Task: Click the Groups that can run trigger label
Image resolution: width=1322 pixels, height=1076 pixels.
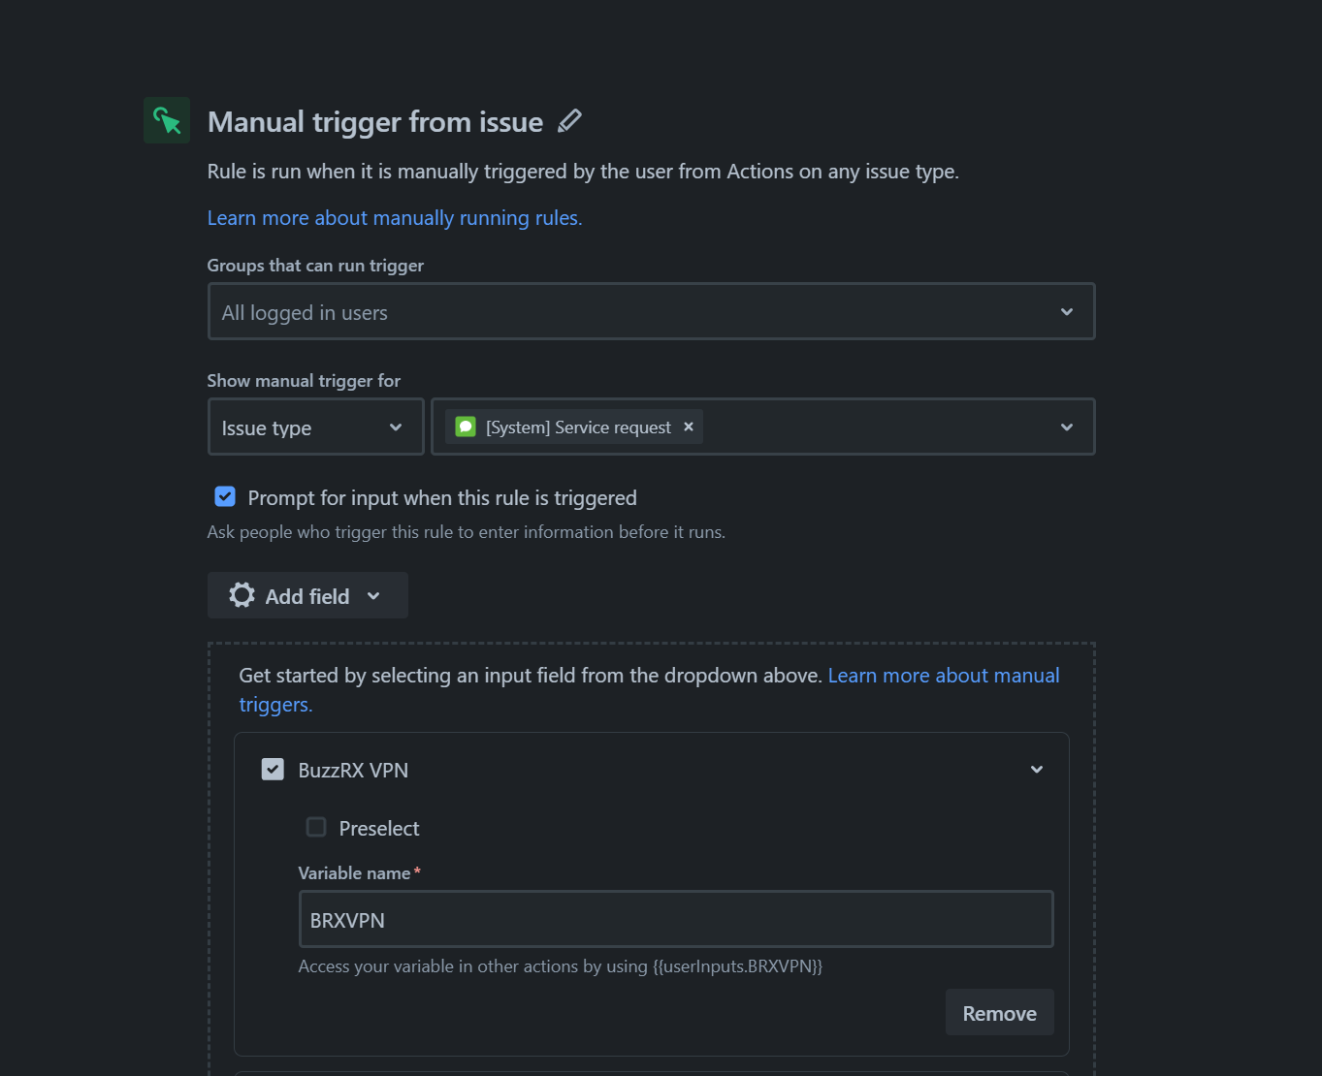Action: point(315,266)
